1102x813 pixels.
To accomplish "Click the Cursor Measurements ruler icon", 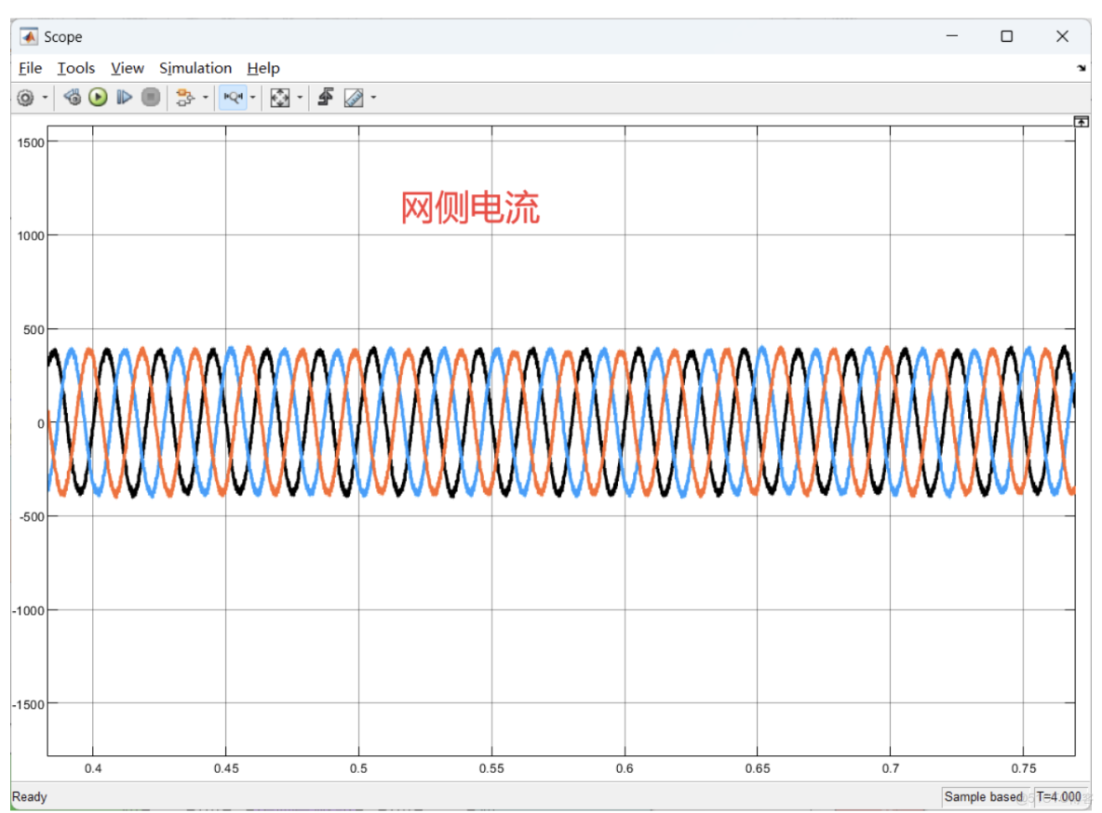I will pos(355,97).
